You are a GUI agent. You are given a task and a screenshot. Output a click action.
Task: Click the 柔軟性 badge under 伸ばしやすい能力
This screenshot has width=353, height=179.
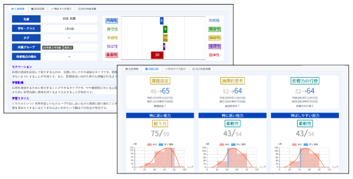click(305, 124)
